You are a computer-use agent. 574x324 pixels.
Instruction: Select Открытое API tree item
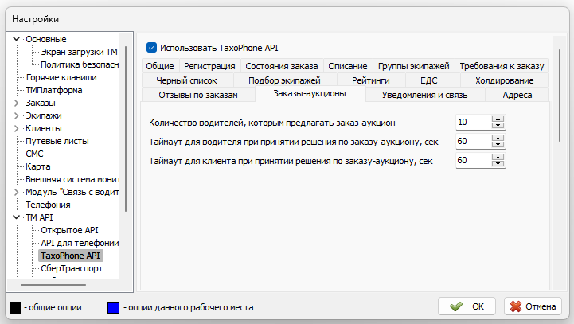point(69,230)
